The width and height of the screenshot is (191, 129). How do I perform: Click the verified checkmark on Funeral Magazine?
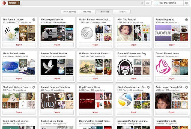[186, 20]
